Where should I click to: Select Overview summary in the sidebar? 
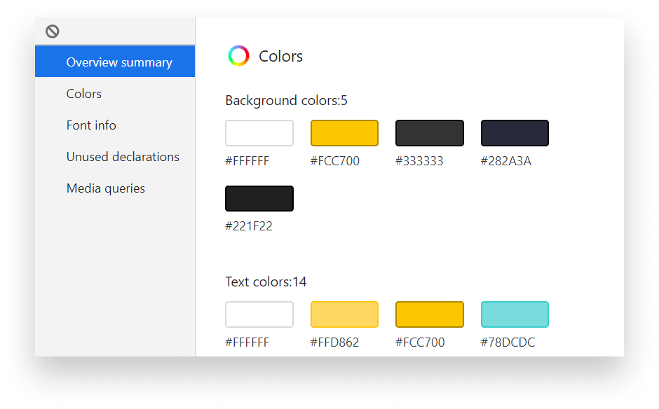(119, 62)
